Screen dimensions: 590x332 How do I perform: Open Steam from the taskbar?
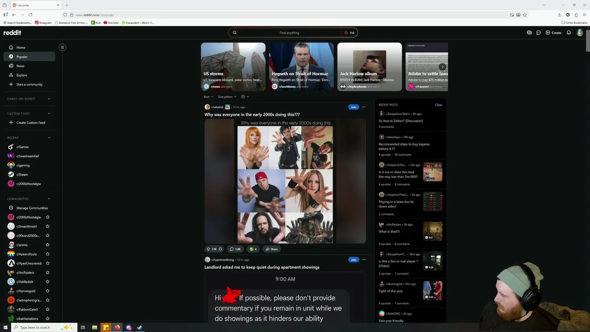coord(140,327)
